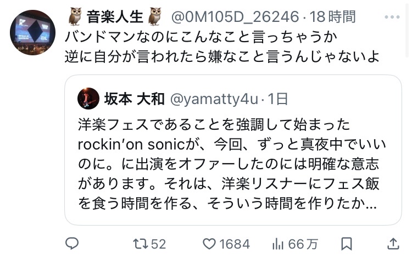Screen dimensions: 412x259
Task: View analytics via the bar chart icon
Action: click(x=278, y=244)
